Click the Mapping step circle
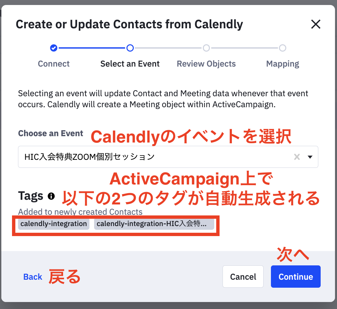 click(283, 48)
